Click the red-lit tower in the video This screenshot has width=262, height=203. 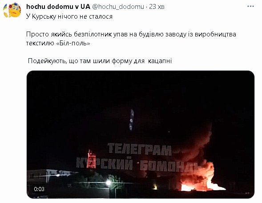coord(91,159)
